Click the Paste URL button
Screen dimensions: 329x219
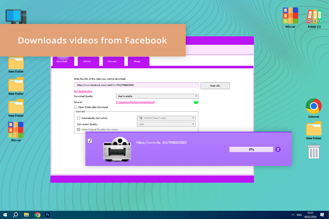[215, 86]
